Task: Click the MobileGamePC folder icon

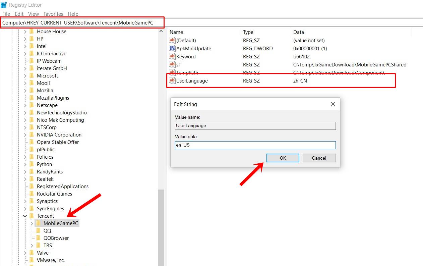Action: [39, 223]
